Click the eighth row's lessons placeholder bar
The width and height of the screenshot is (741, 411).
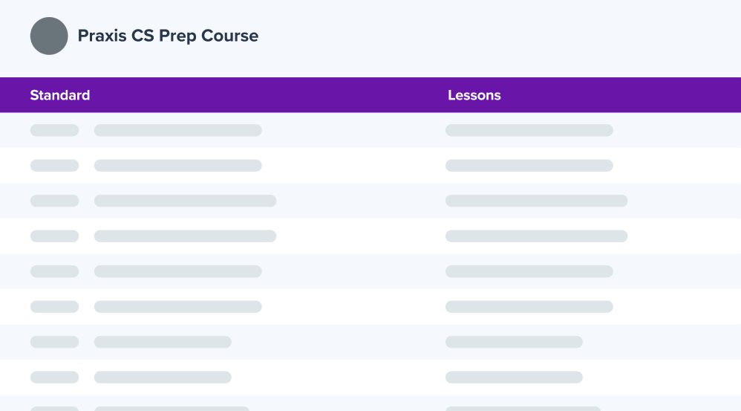[514, 378]
